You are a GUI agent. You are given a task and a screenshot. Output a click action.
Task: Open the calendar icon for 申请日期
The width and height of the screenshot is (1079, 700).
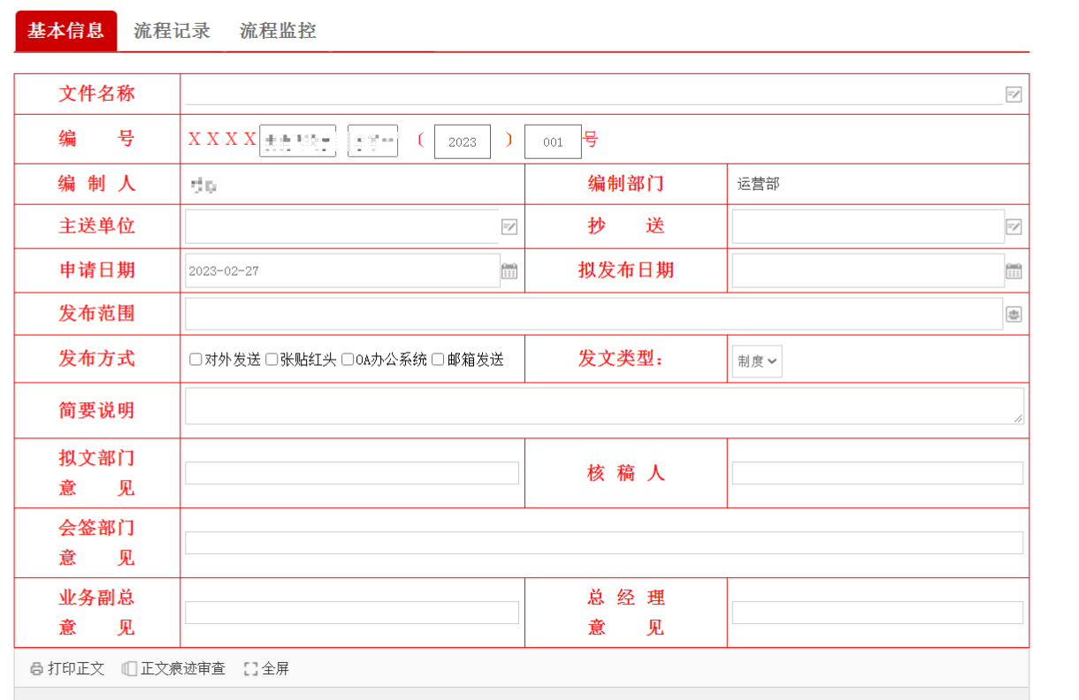(509, 271)
